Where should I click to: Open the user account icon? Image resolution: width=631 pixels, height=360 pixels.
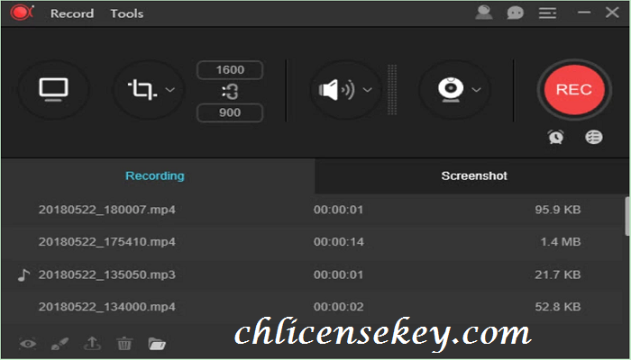484,13
